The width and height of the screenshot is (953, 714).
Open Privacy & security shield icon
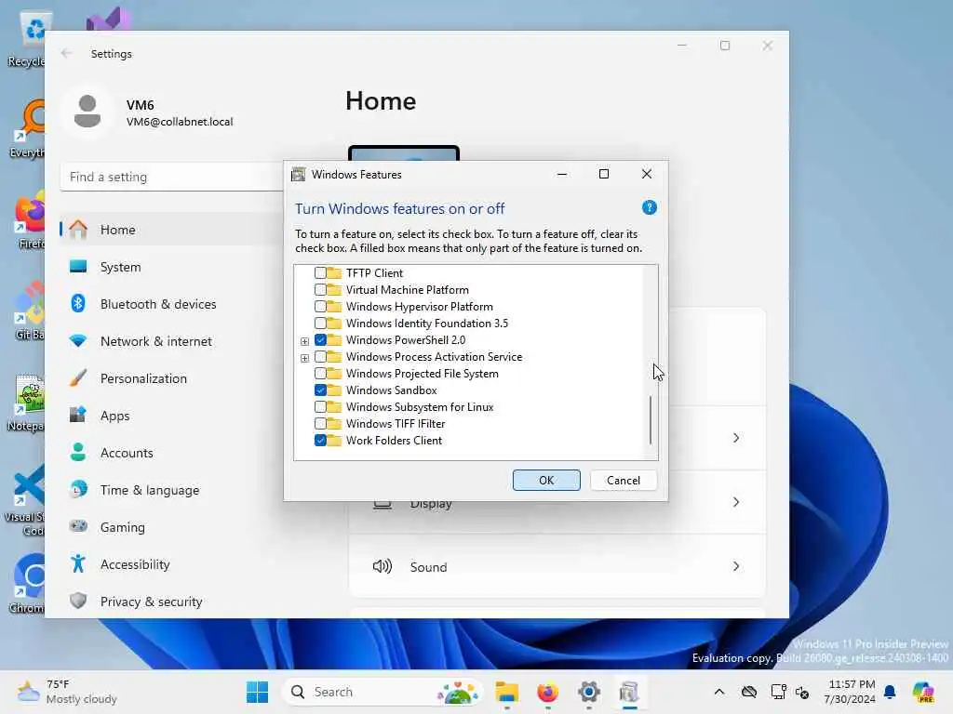(78, 602)
